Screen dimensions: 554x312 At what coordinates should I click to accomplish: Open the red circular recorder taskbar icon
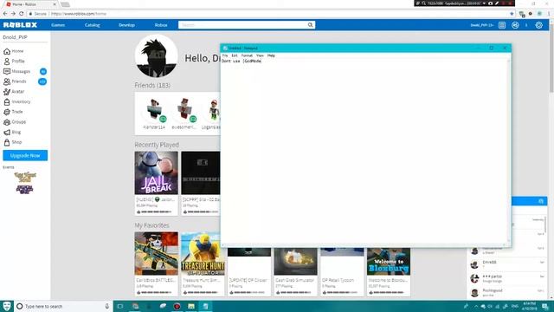coord(177,306)
